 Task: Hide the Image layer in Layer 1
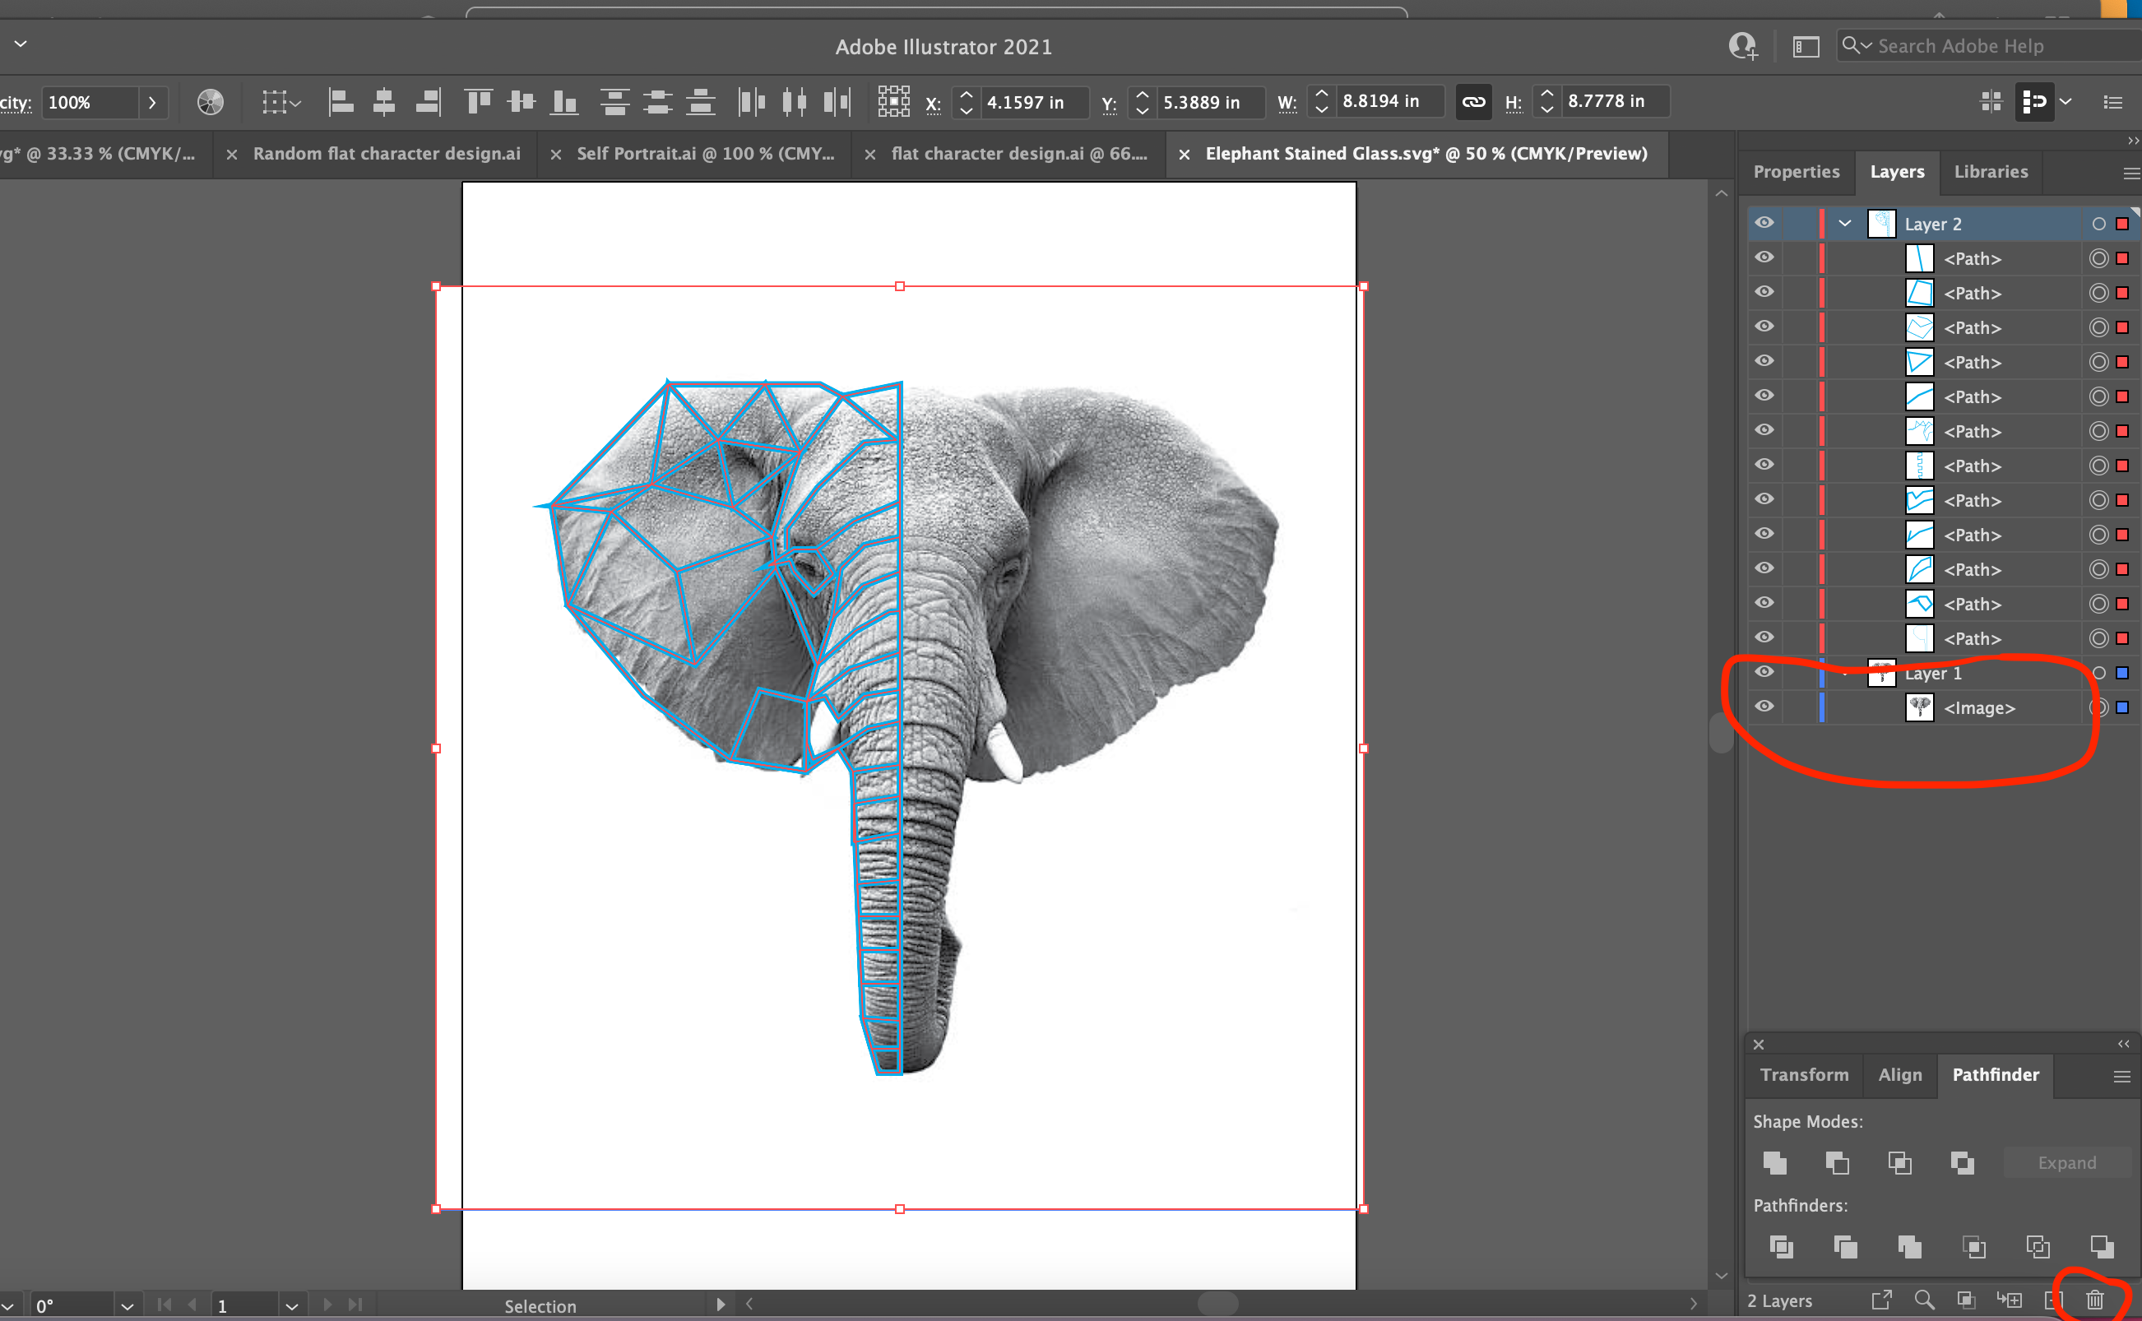pos(1767,707)
